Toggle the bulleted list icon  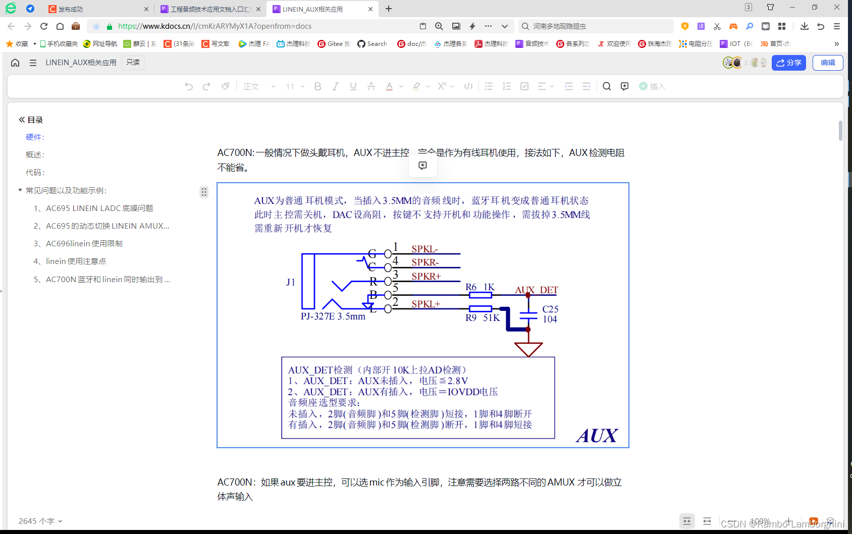click(x=489, y=86)
